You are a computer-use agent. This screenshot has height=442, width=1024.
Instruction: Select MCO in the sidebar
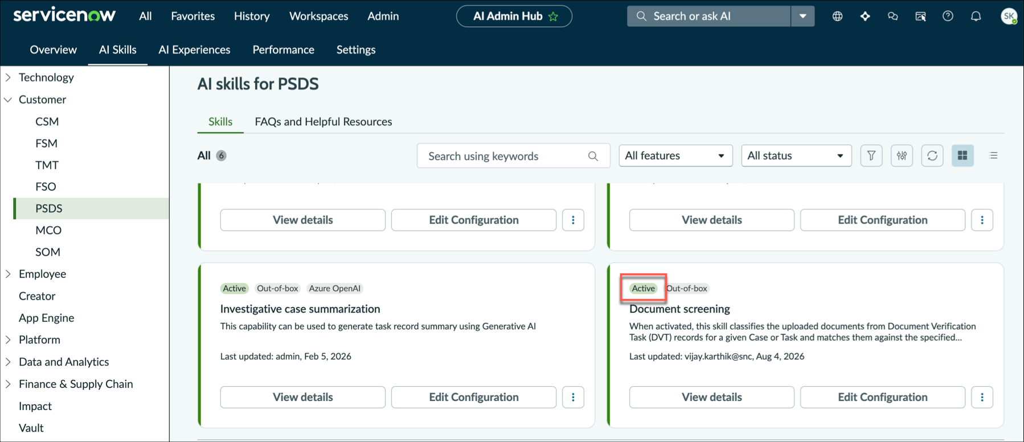tap(48, 230)
